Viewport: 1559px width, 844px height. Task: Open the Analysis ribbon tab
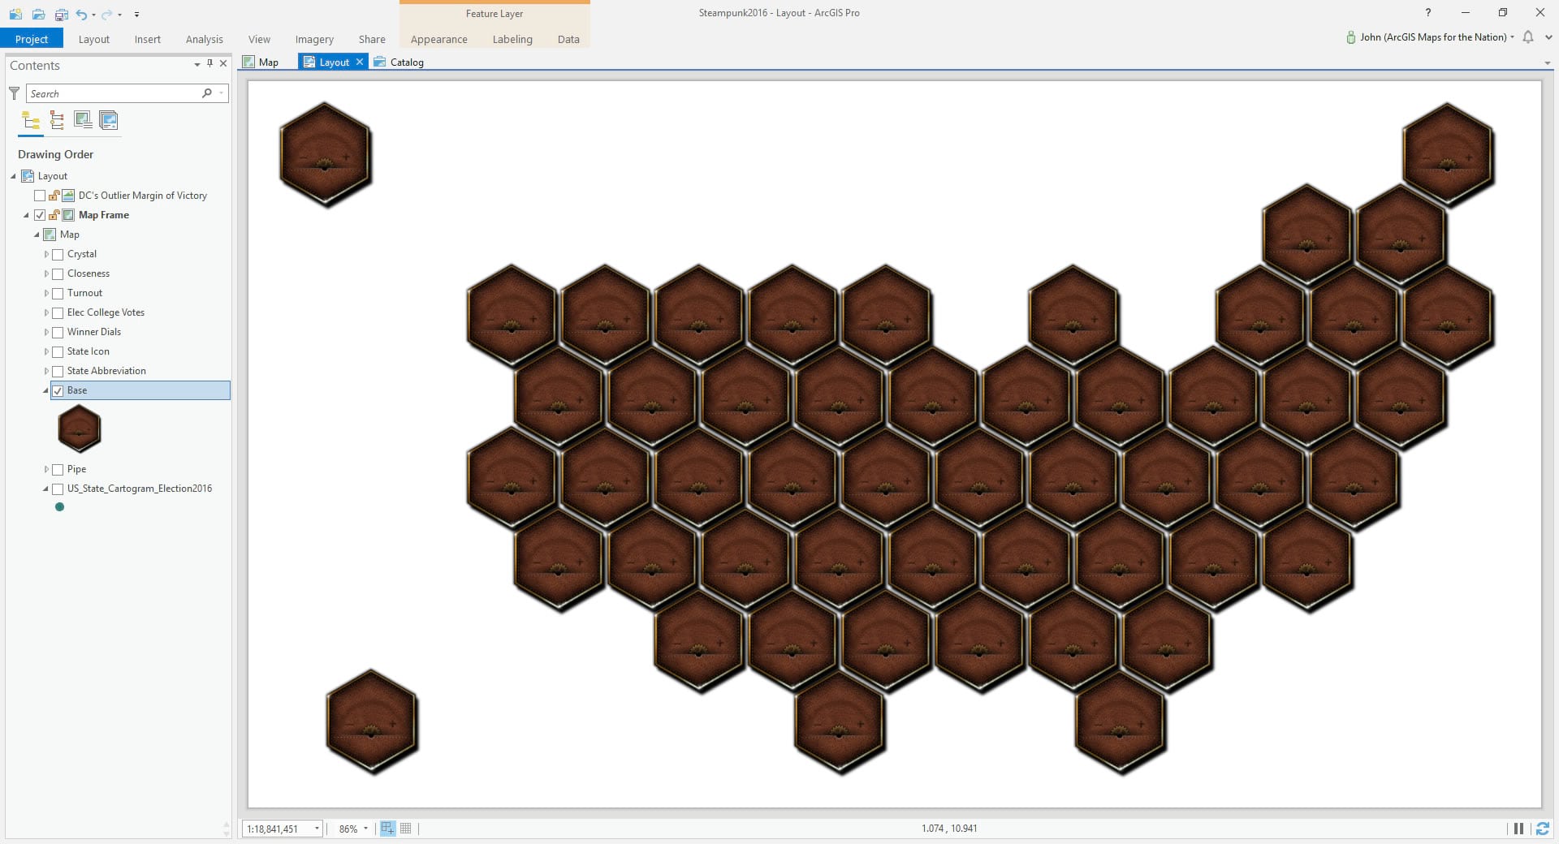click(204, 39)
